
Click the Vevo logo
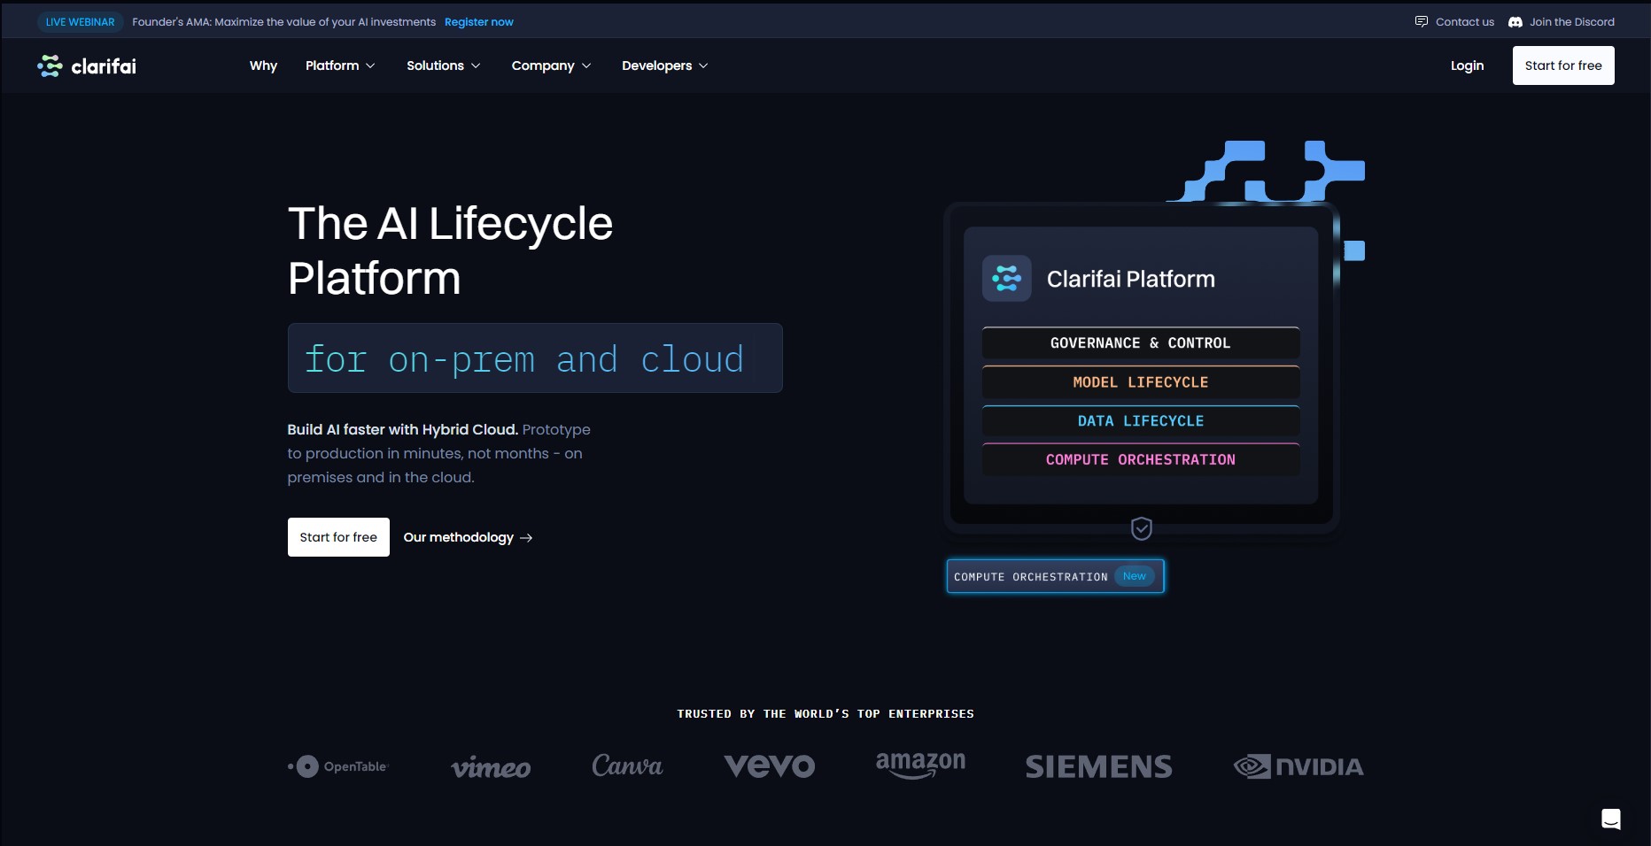pos(770,765)
